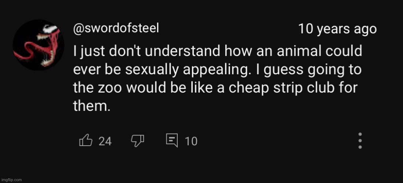Expand the 10 replies count
The height and width of the screenshot is (183, 403).
[x=191, y=141]
